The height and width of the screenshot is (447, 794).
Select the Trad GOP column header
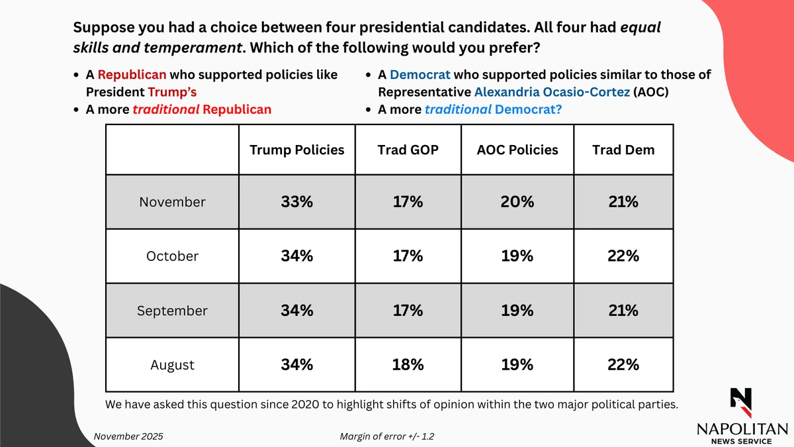(408, 150)
